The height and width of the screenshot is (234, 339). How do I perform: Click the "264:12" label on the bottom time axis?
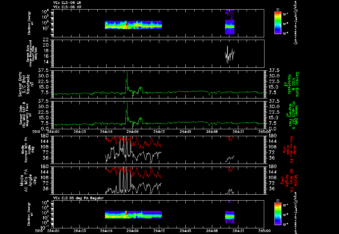point(159,231)
